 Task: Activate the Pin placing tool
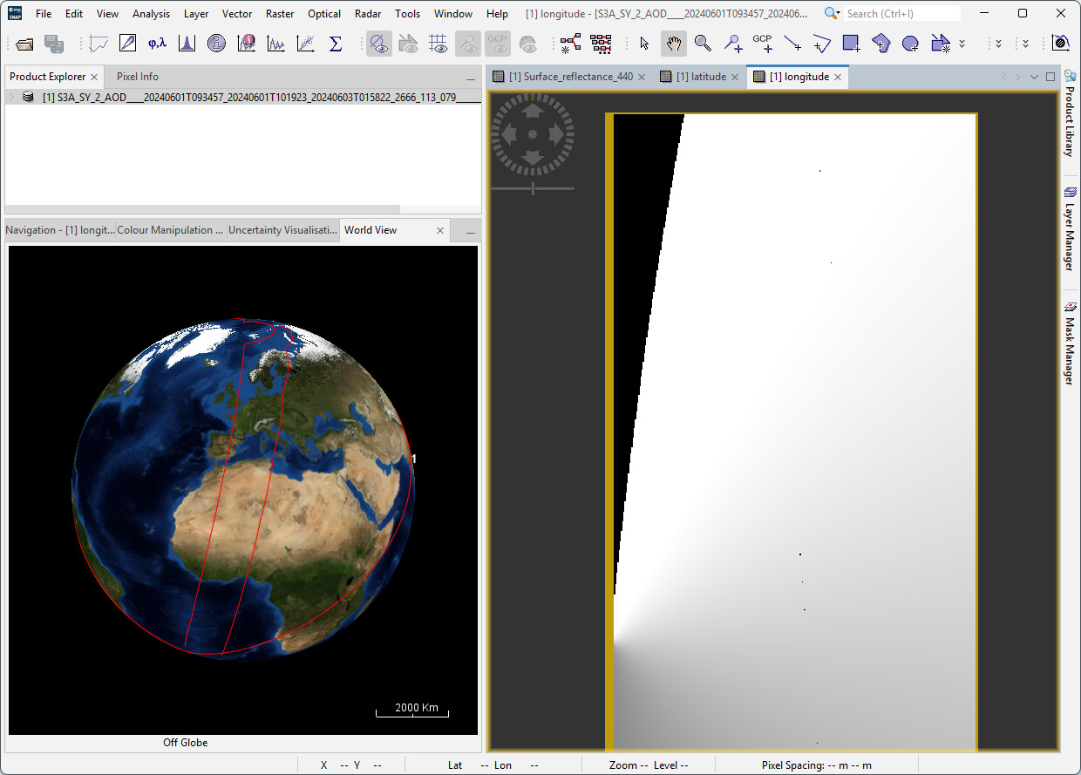click(732, 44)
